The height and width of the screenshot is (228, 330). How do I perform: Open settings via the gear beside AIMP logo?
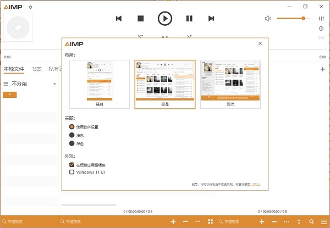tap(30, 7)
